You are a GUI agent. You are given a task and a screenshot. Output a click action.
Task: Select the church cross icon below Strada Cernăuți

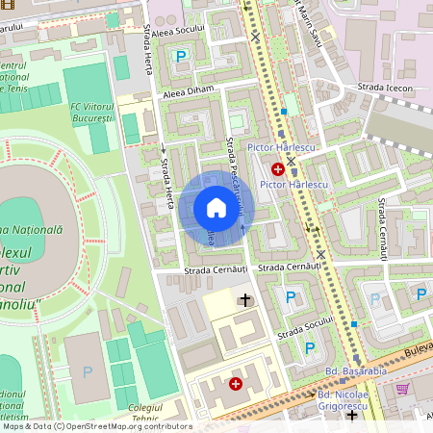click(x=245, y=300)
